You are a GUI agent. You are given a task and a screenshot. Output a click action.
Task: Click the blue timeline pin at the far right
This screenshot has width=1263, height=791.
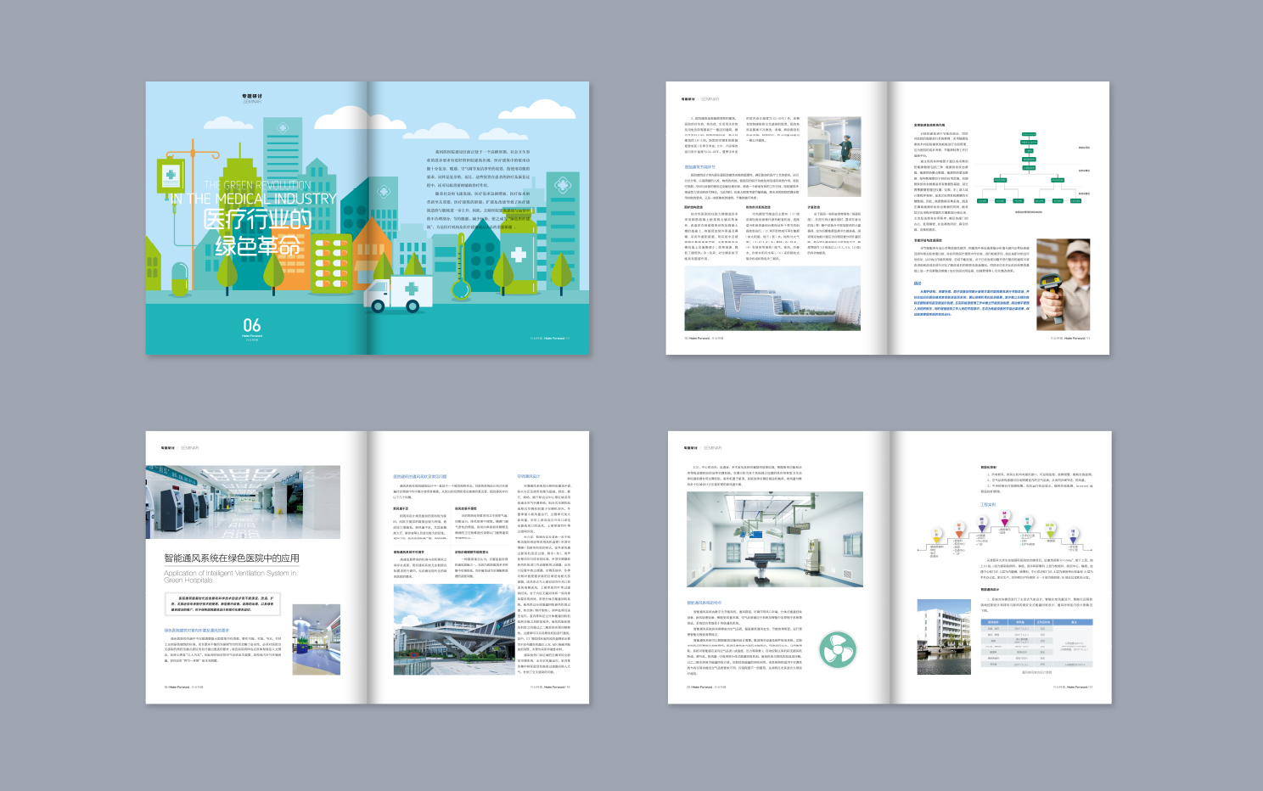pyautogui.click(x=1073, y=535)
